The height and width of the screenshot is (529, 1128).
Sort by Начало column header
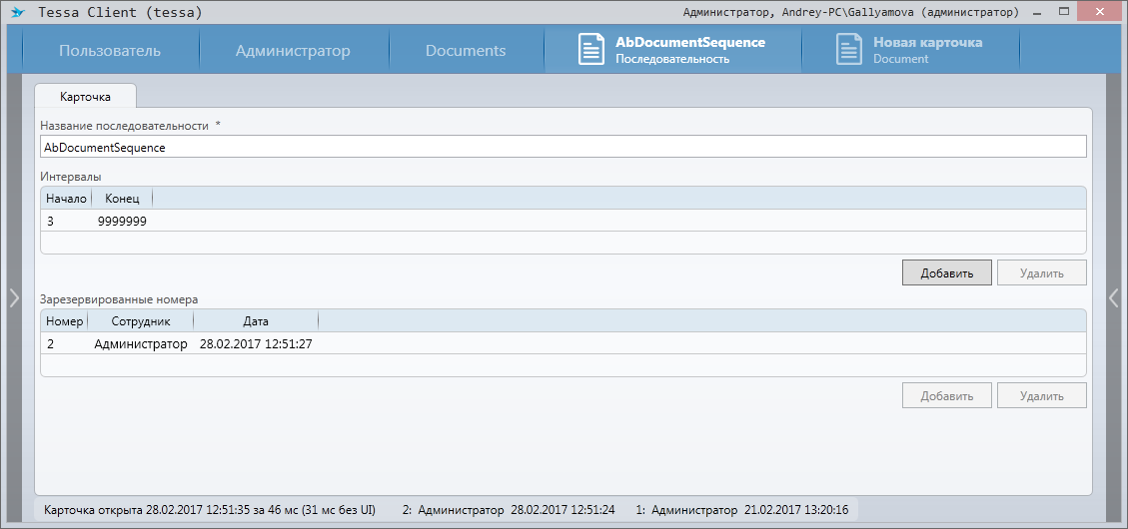tap(66, 198)
